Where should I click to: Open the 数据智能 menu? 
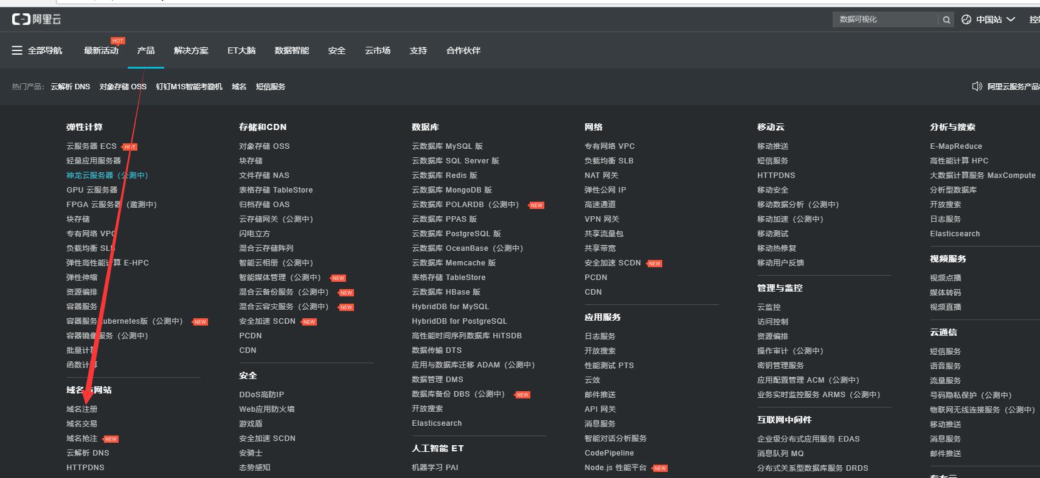click(292, 50)
